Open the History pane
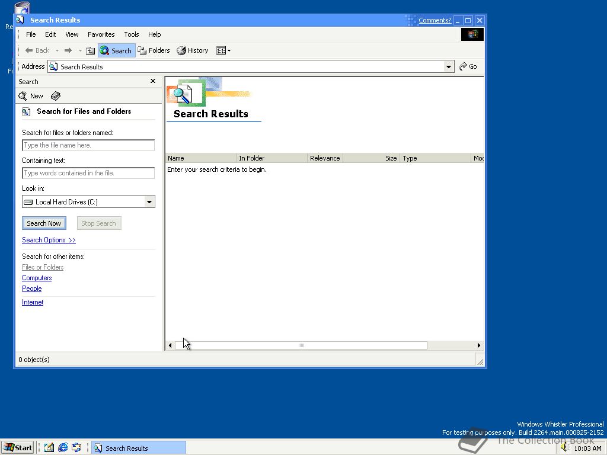Image resolution: width=607 pixels, height=455 pixels. (193, 50)
